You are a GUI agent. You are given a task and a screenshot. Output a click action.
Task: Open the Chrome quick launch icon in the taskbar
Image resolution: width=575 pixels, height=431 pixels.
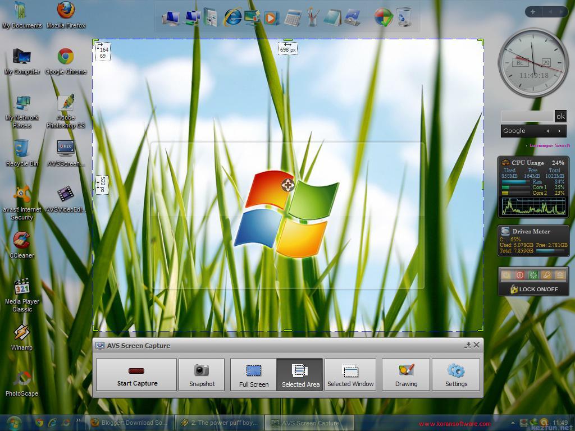pos(39,423)
